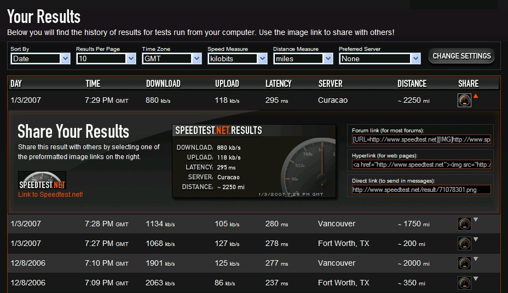
Task: Expand share panel for 7:10 PM Vancouver row
Action: 476,259
